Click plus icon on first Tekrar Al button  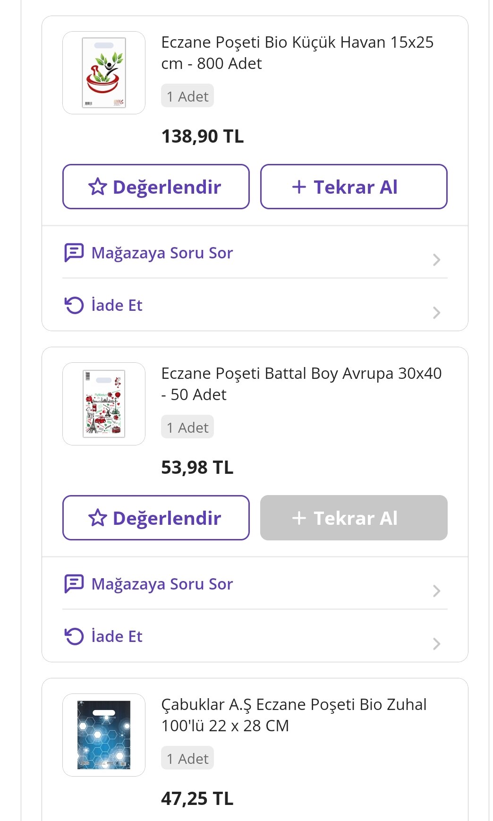299,187
